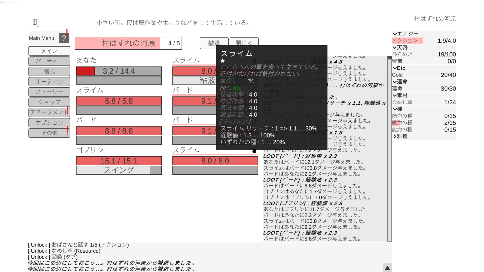This screenshot has width=484, height=272.
Task: Go to the ショップ menu
Action: pos(49,102)
